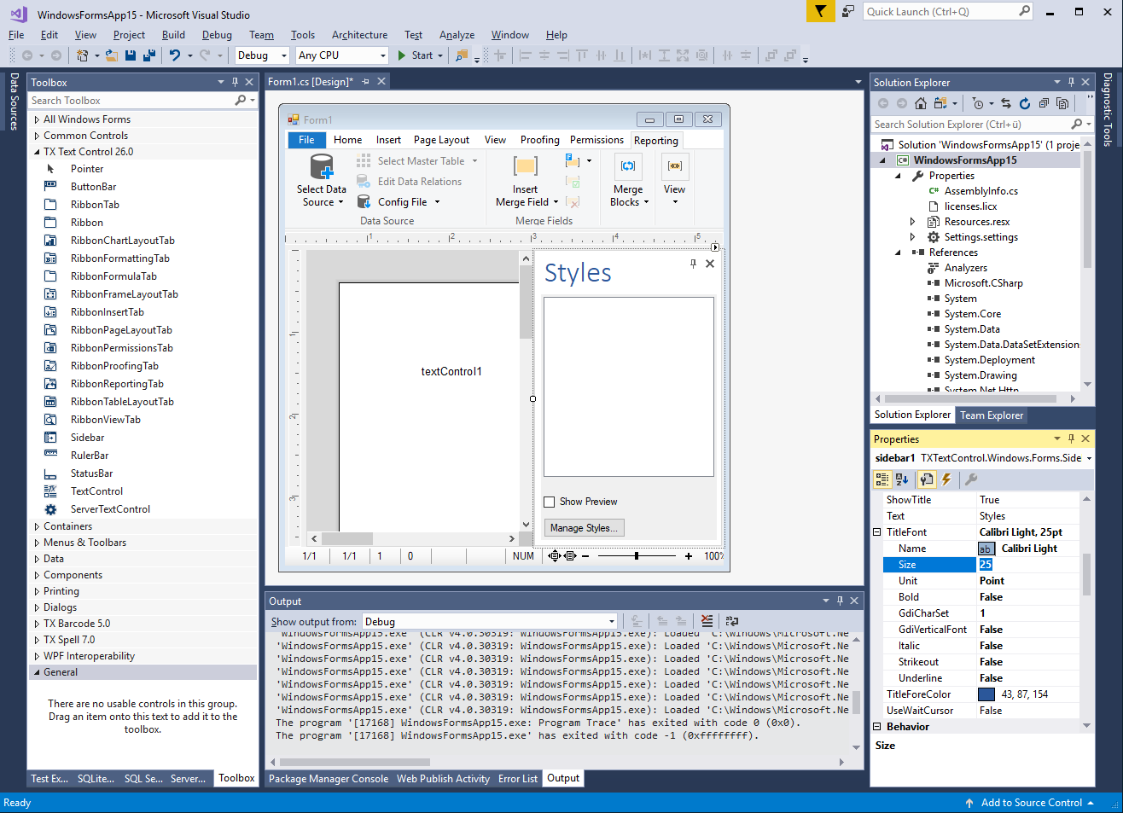Image resolution: width=1123 pixels, height=813 pixels.
Task: Open the Architecture menu
Action: tap(359, 35)
